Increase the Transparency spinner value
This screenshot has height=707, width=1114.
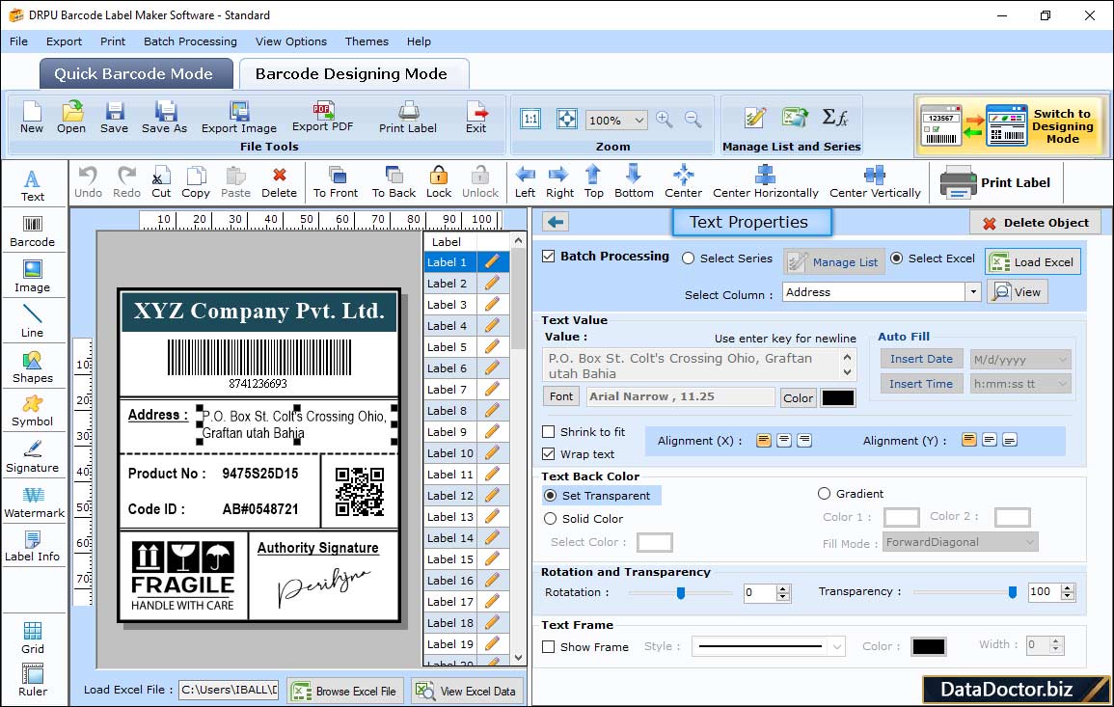pyautogui.click(x=1067, y=587)
